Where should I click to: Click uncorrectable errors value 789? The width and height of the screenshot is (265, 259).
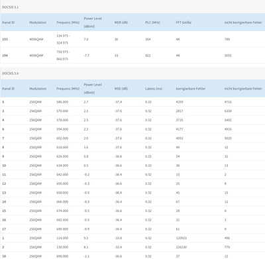pyautogui.click(x=227, y=39)
